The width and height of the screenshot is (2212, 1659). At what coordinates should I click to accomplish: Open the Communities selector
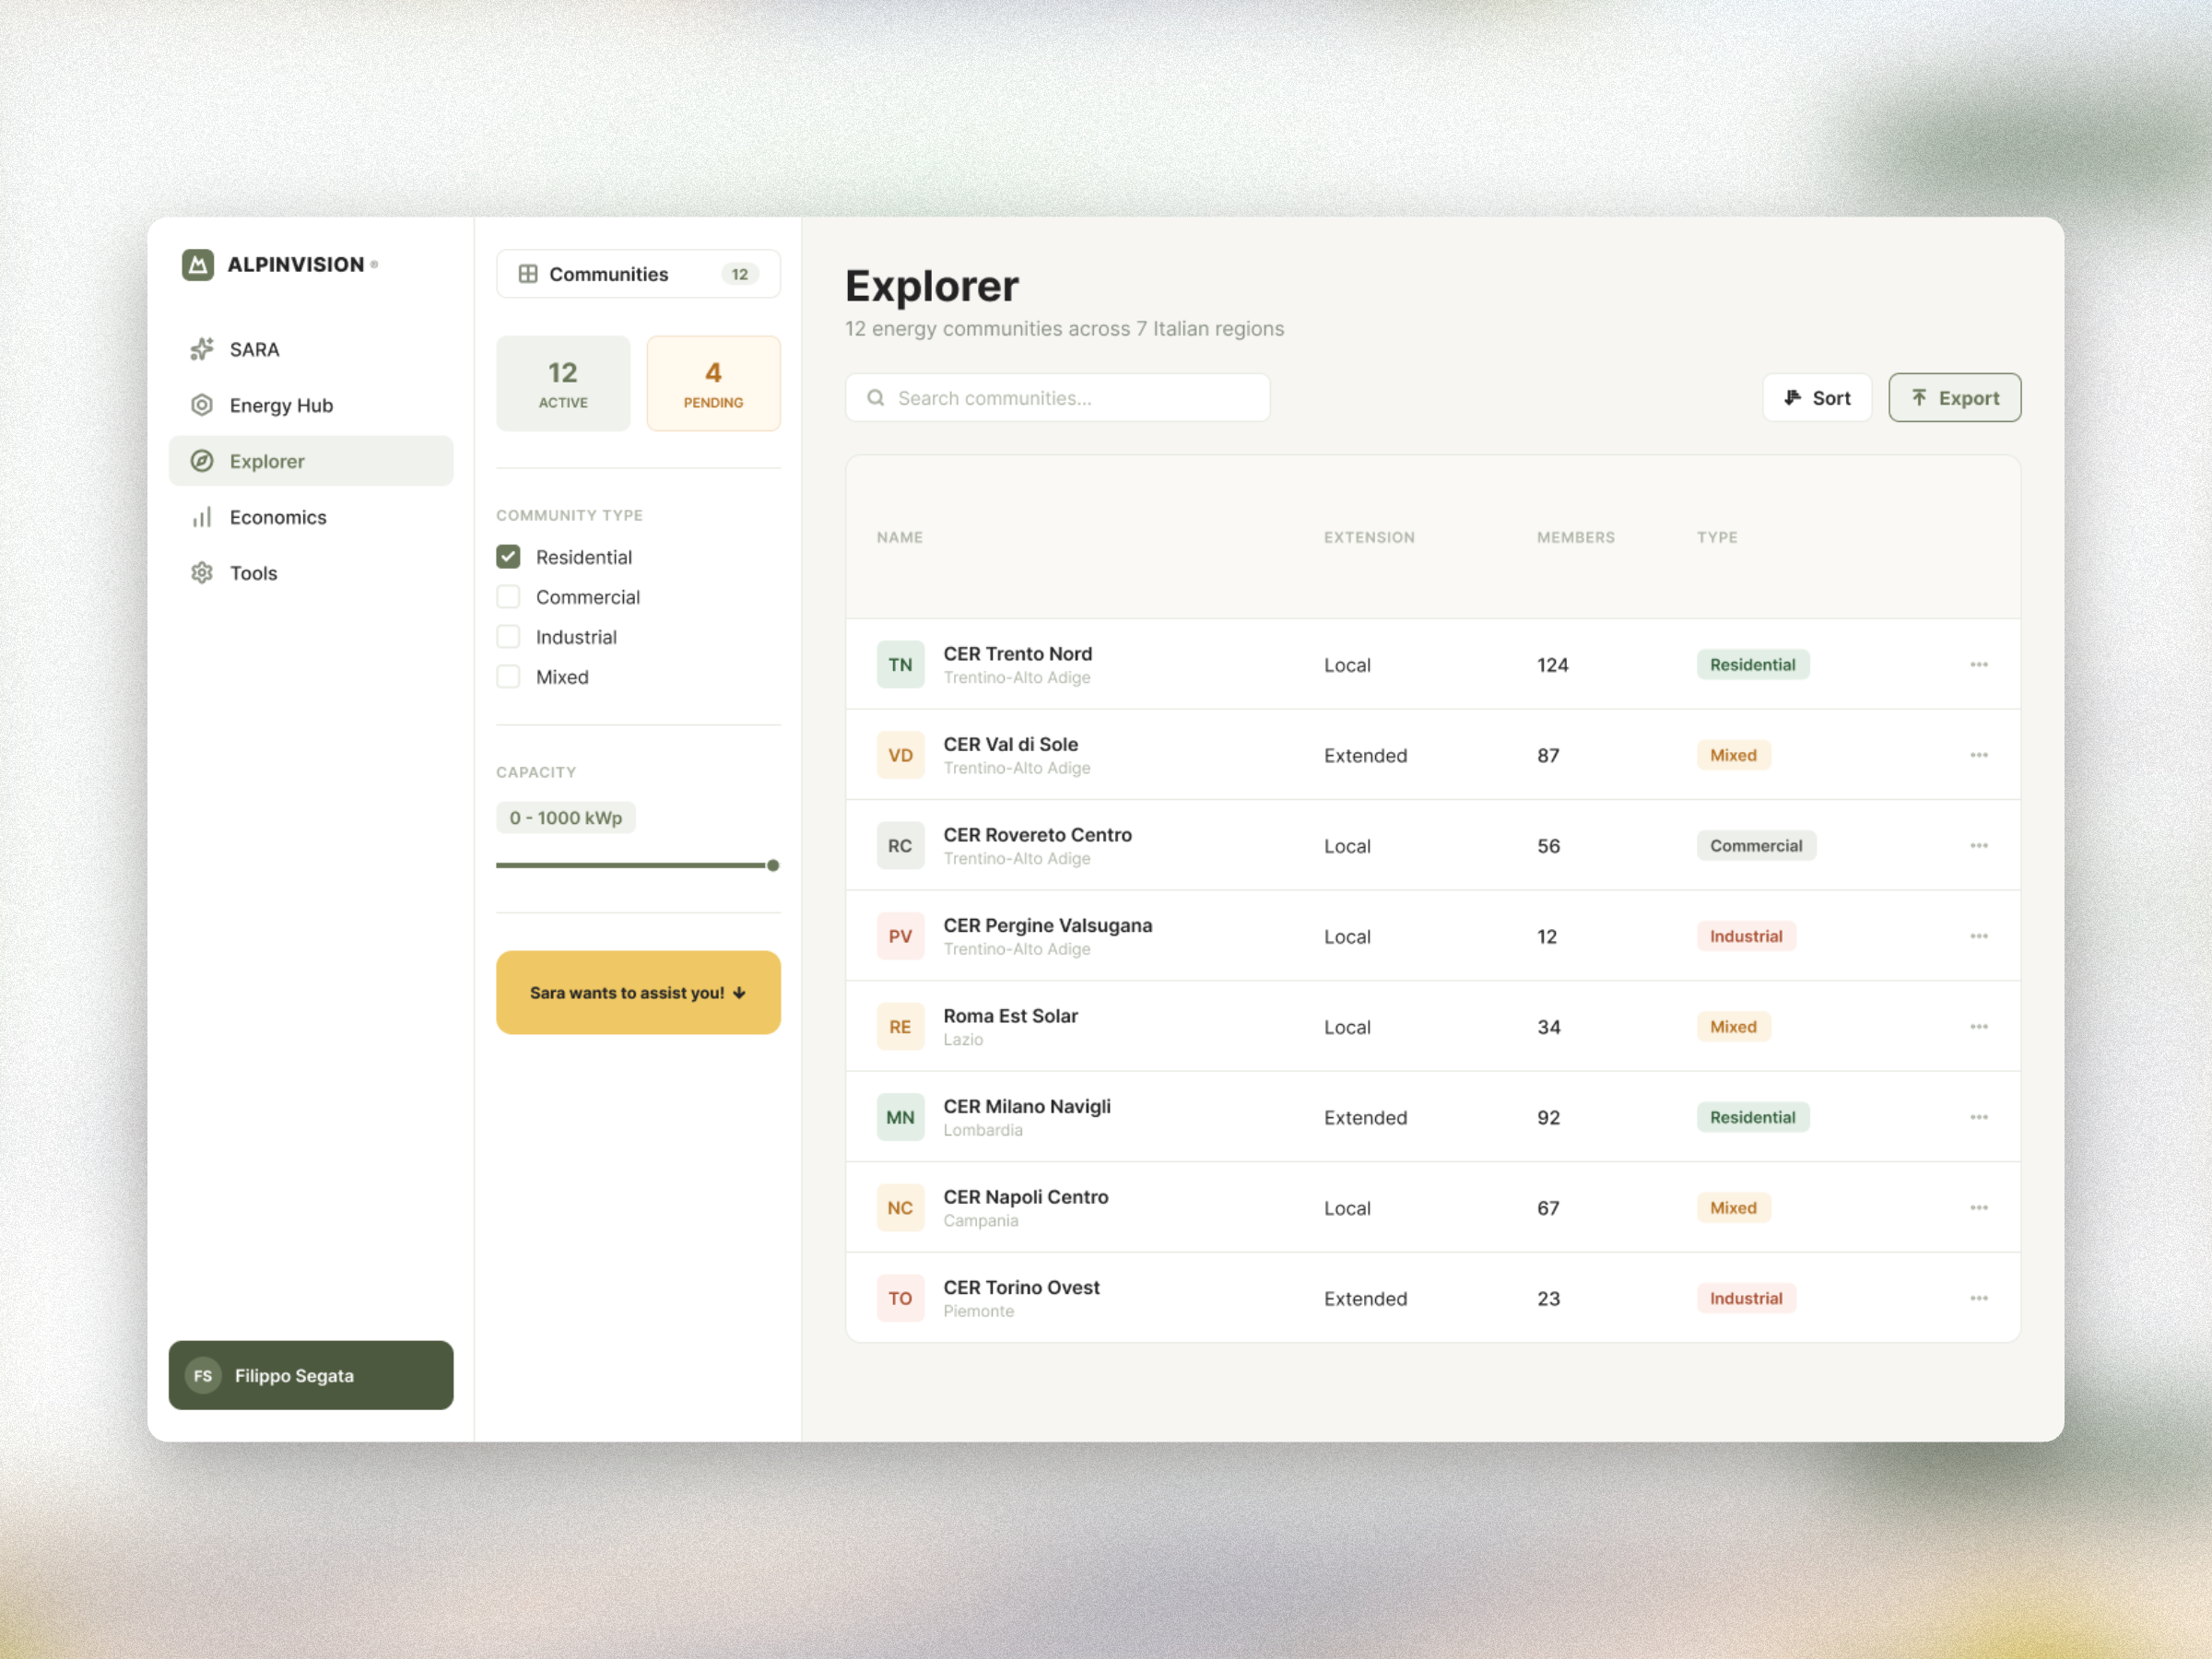[638, 274]
